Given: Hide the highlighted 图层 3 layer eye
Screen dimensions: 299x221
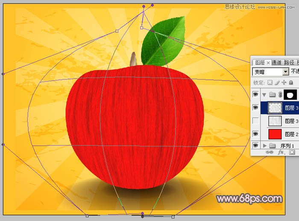Looking at the screenshot, I should (255, 108).
